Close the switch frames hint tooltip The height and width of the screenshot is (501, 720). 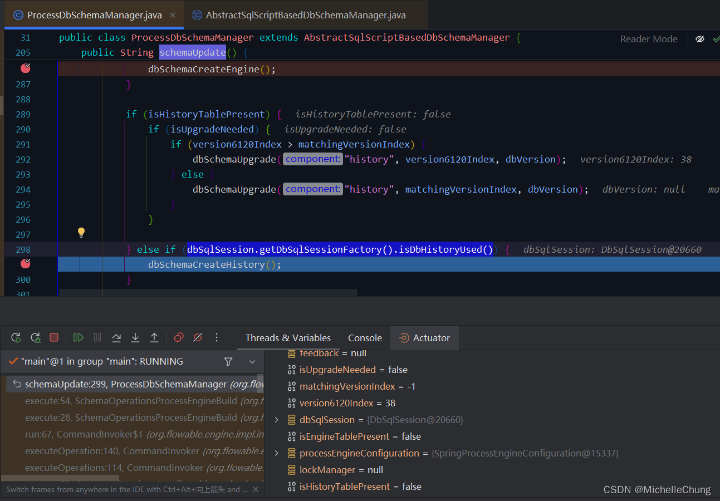click(x=256, y=489)
